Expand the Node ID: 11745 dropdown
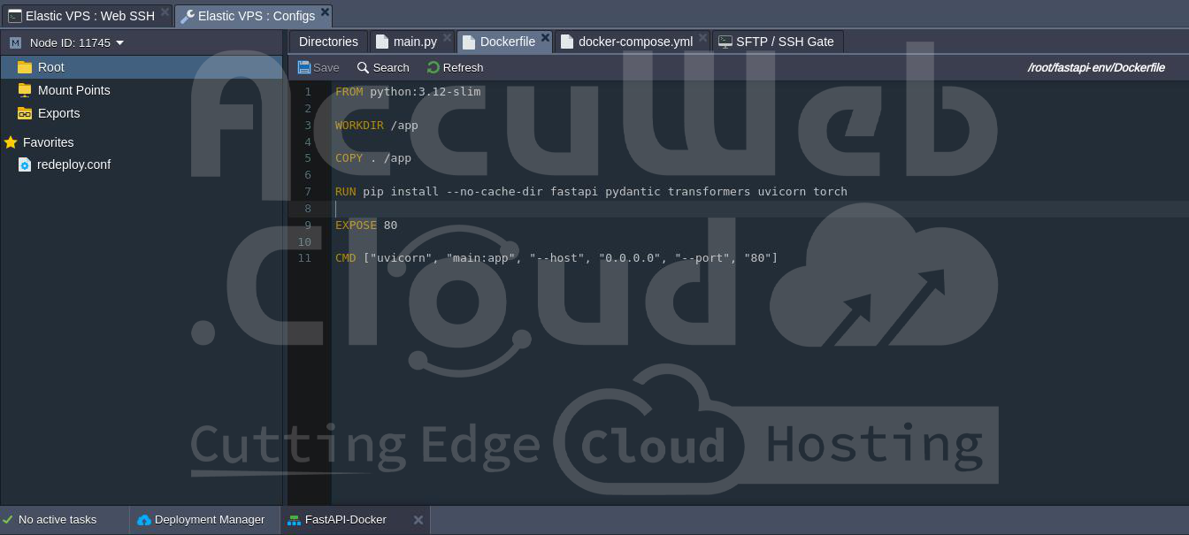Image resolution: width=1189 pixels, height=535 pixels. pos(119,42)
